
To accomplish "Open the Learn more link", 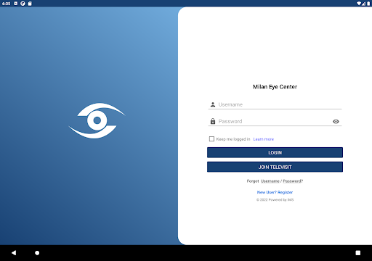I will point(264,139).
